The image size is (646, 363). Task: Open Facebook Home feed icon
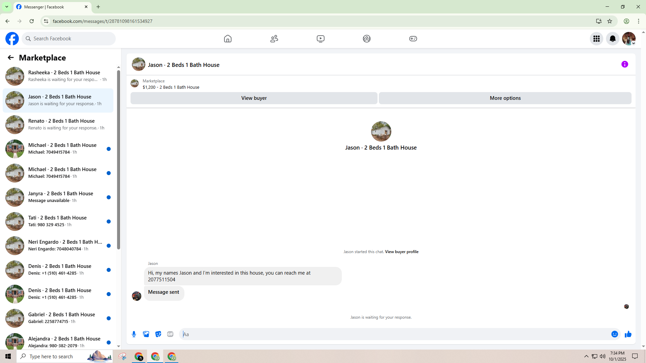(228, 39)
